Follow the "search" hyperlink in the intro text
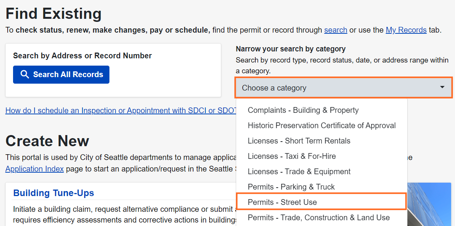The width and height of the screenshot is (455, 226). (x=335, y=30)
